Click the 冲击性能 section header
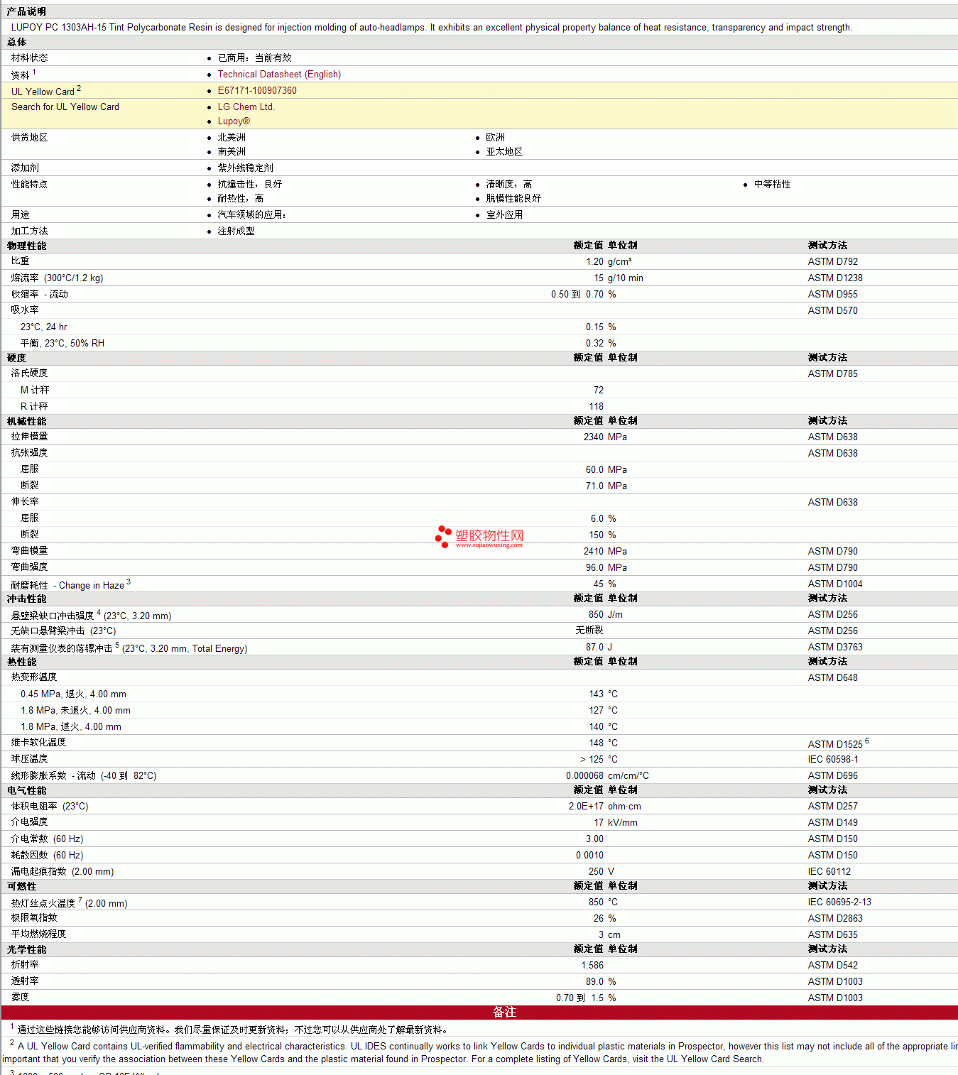 pos(26,599)
